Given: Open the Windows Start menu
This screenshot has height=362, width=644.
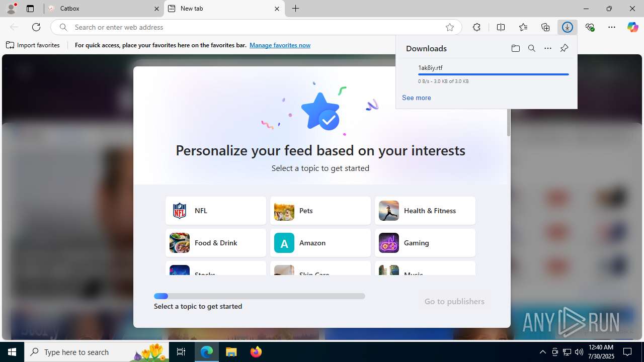Looking at the screenshot, I should coord(12,352).
